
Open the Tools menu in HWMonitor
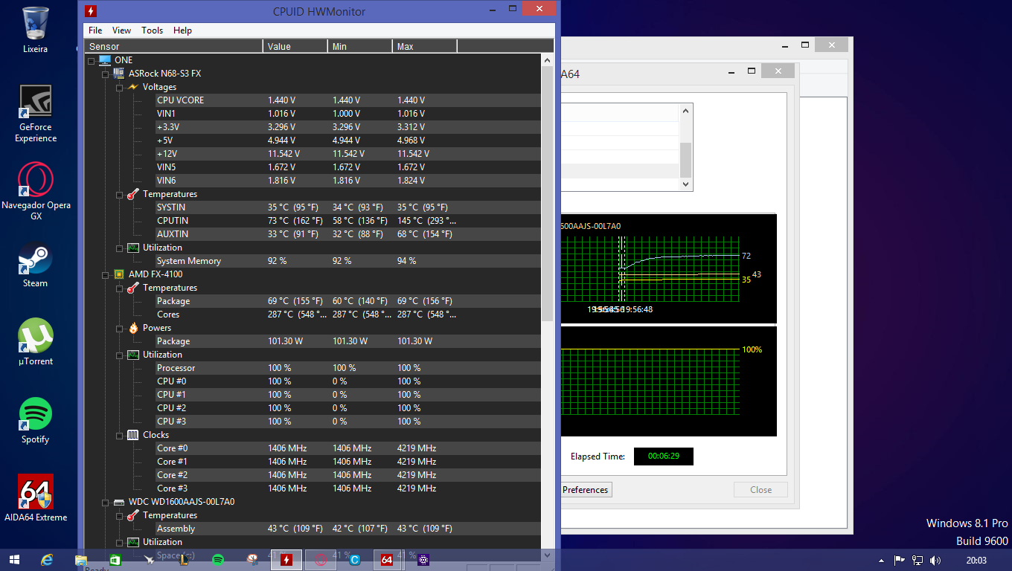point(152,30)
